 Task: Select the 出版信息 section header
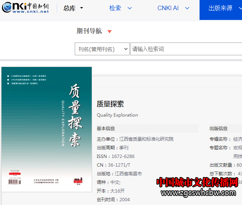click(218, 129)
